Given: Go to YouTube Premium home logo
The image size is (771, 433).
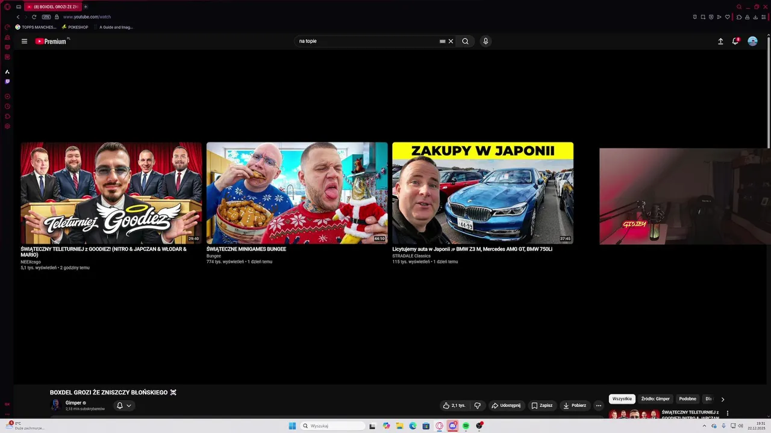Looking at the screenshot, I should pyautogui.click(x=52, y=41).
